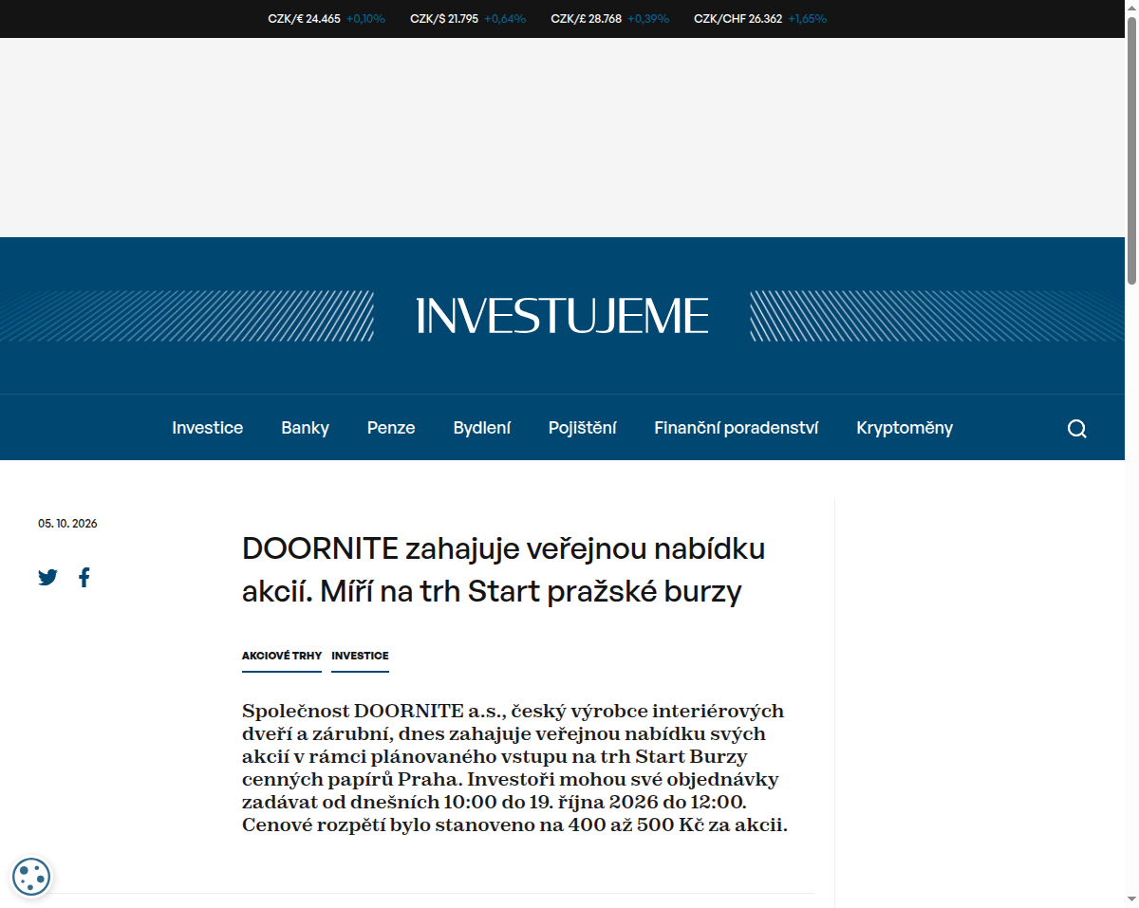
Task: Open the Banky menu item
Action: (x=305, y=428)
